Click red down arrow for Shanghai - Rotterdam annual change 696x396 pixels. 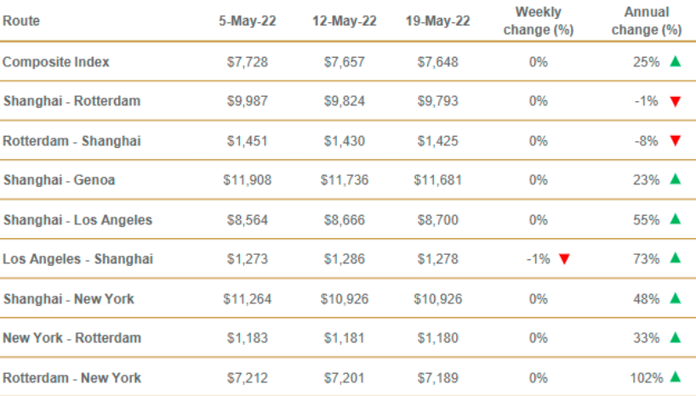(675, 102)
